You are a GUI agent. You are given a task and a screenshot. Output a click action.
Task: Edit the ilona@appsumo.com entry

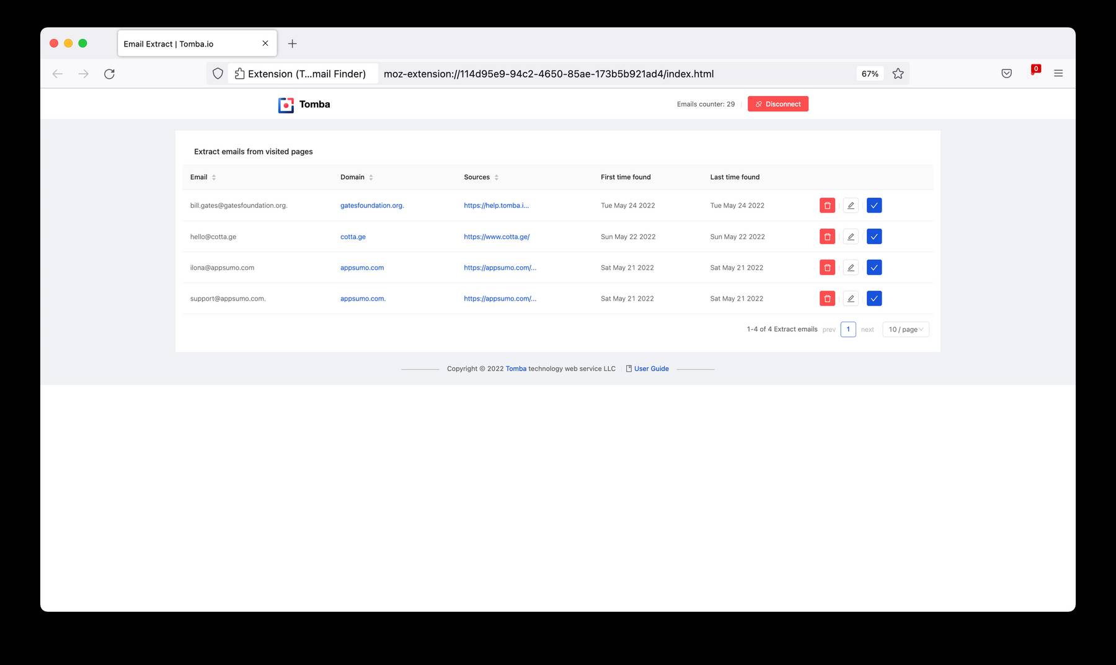pyautogui.click(x=851, y=267)
